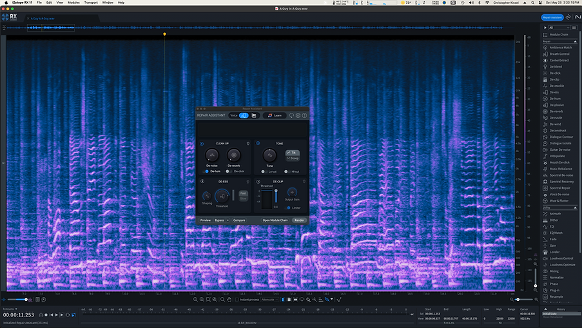Toggle the De-ess section power button
This screenshot has width=582, height=328.
coord(202,182)
